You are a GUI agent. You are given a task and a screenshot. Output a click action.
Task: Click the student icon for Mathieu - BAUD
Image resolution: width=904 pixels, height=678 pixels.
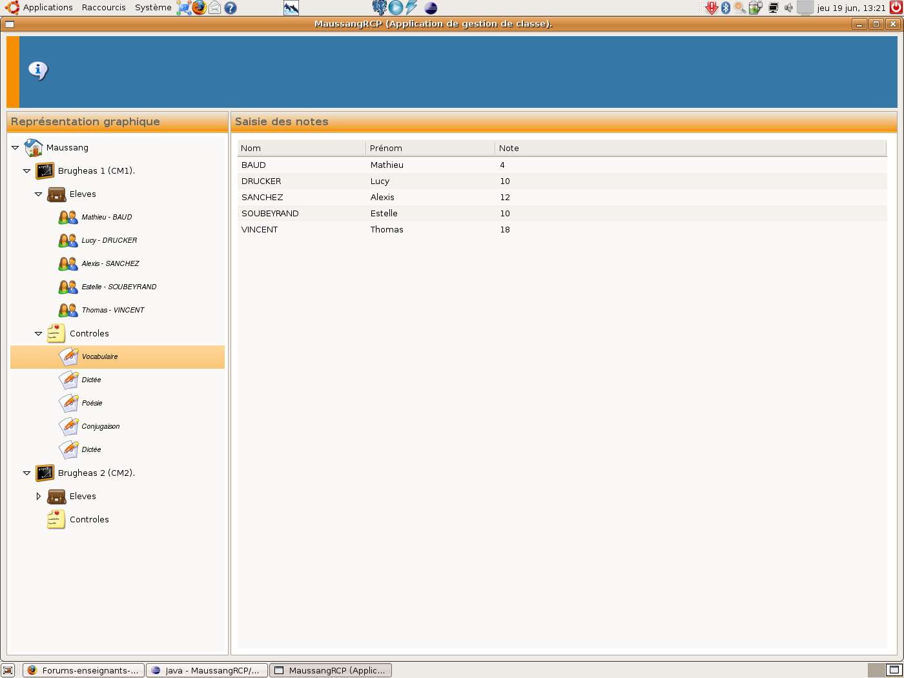(x=68, y=217)
